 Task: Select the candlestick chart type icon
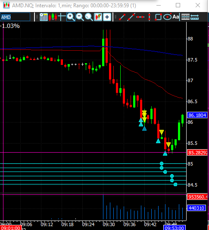click(53, 17)
